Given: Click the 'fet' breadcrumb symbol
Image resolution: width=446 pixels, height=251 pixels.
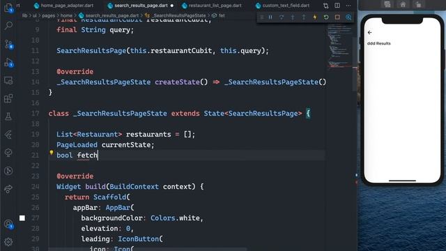Looking at the screenshot, I should click(222, 15).
